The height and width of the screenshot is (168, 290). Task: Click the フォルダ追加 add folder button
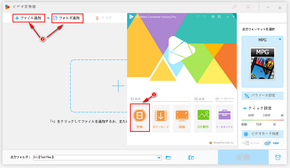tap(67, 18)
